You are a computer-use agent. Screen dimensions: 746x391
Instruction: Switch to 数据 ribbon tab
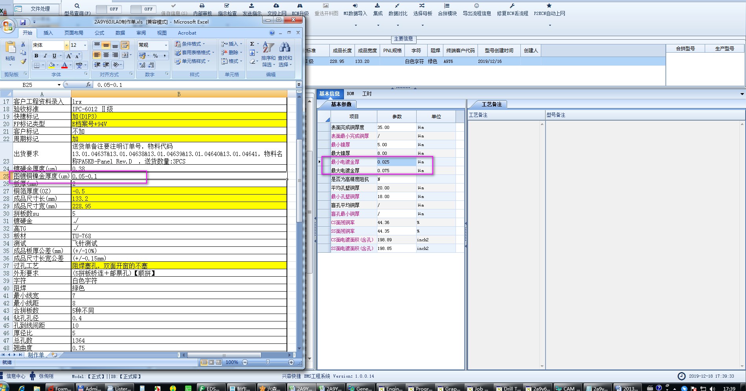(x=120, y=33)
